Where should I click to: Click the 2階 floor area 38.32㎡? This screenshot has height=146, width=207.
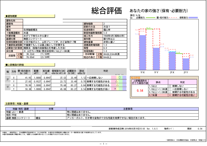click(30, 54)
